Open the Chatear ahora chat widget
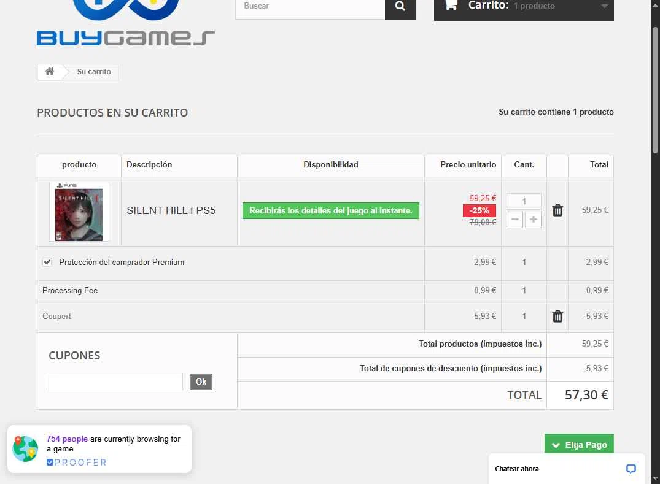Viewport: 660px width, 484px height. point(567,469)
